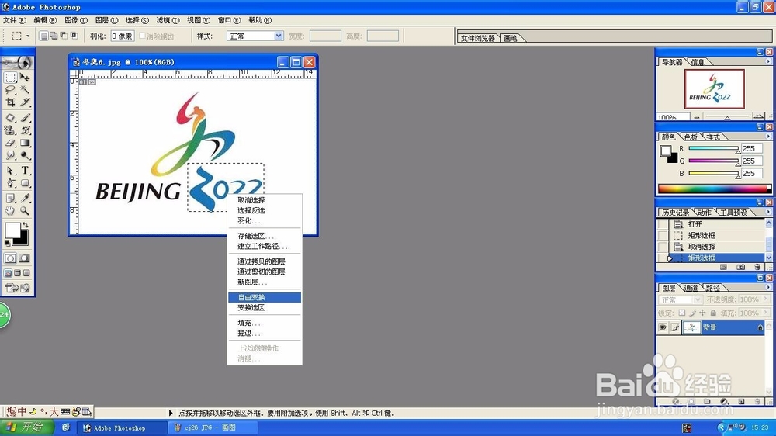Switch to the 色板 swatches tab
Image resolution: width=776 pixels, height=436 pixels.
pos(691,137)
